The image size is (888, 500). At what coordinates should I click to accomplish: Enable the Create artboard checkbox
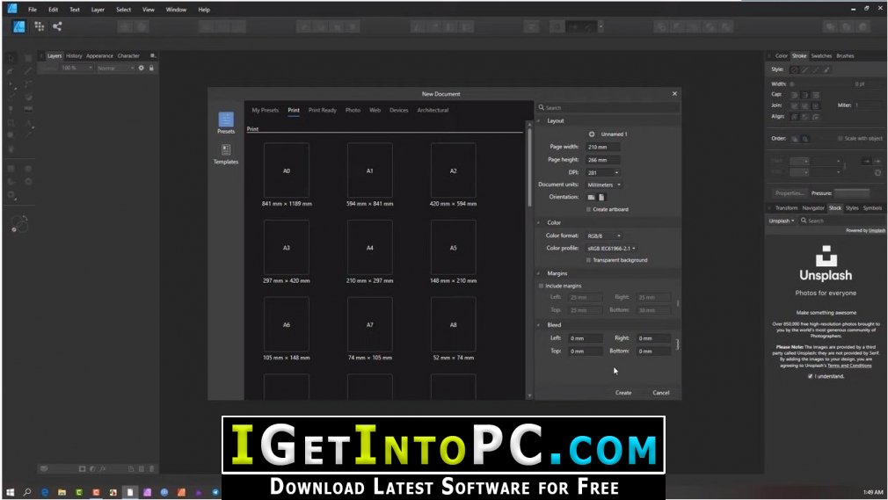pyautogui.click(x=589, y=209)
